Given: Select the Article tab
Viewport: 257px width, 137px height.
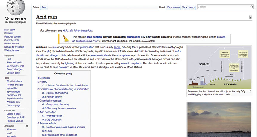Looking at the screenshot, I should (x=36, y=7).
